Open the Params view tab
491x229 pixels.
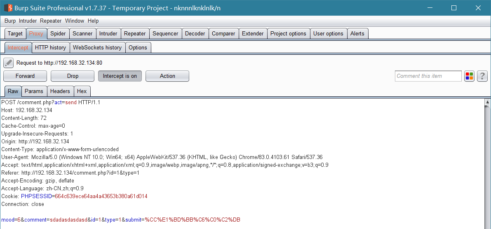click(34, 91)
